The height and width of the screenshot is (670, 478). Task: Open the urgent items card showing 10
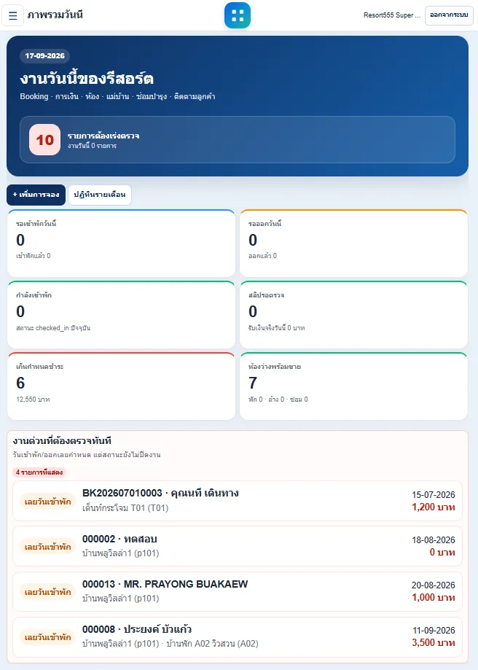tap(238, 140)
